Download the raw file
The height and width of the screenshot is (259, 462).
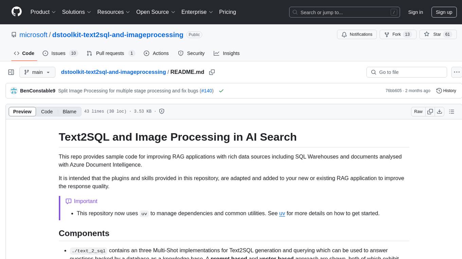click(439, 112)
